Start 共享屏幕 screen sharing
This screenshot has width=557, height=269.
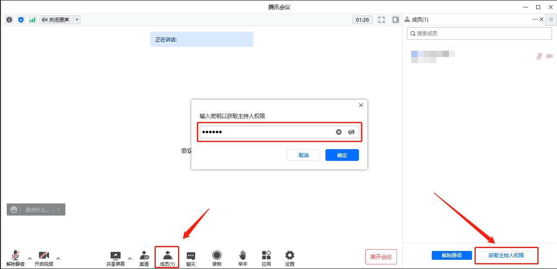tap(116, 259)
